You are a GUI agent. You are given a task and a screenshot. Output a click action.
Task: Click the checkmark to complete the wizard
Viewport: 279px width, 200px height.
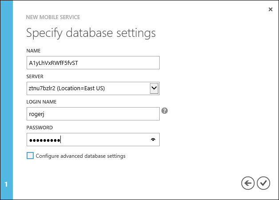(263, 183)
